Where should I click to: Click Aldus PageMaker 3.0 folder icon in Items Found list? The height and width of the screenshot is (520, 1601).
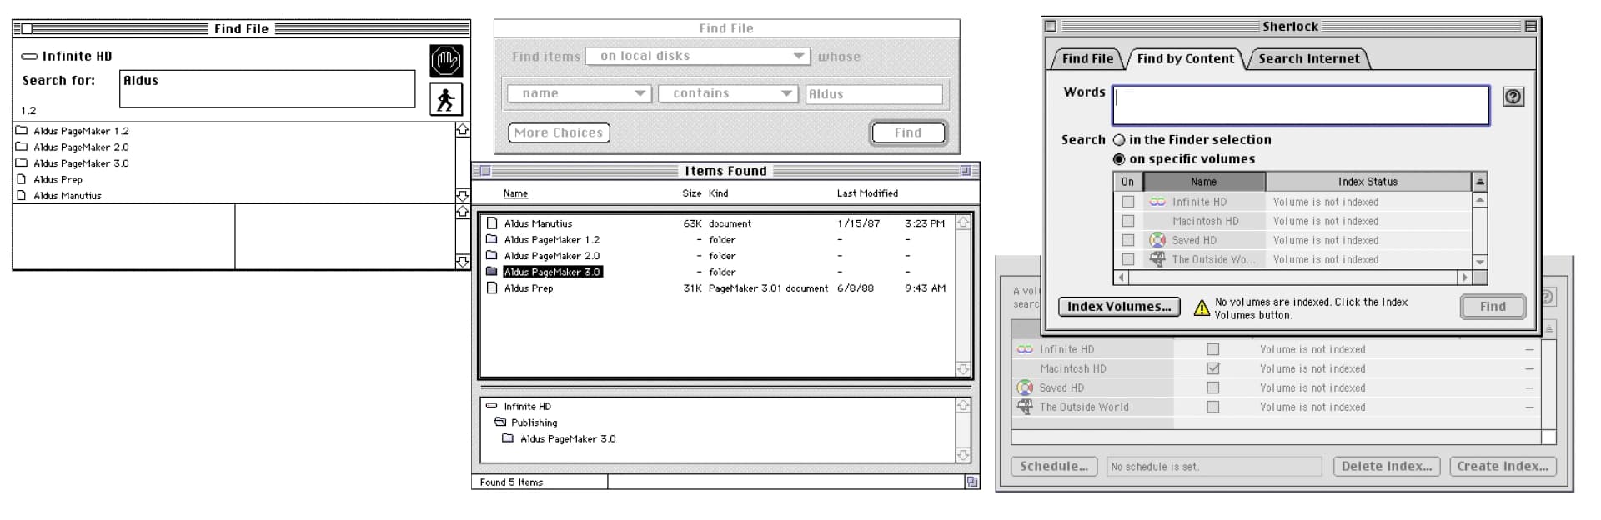(x=492, y=272)
